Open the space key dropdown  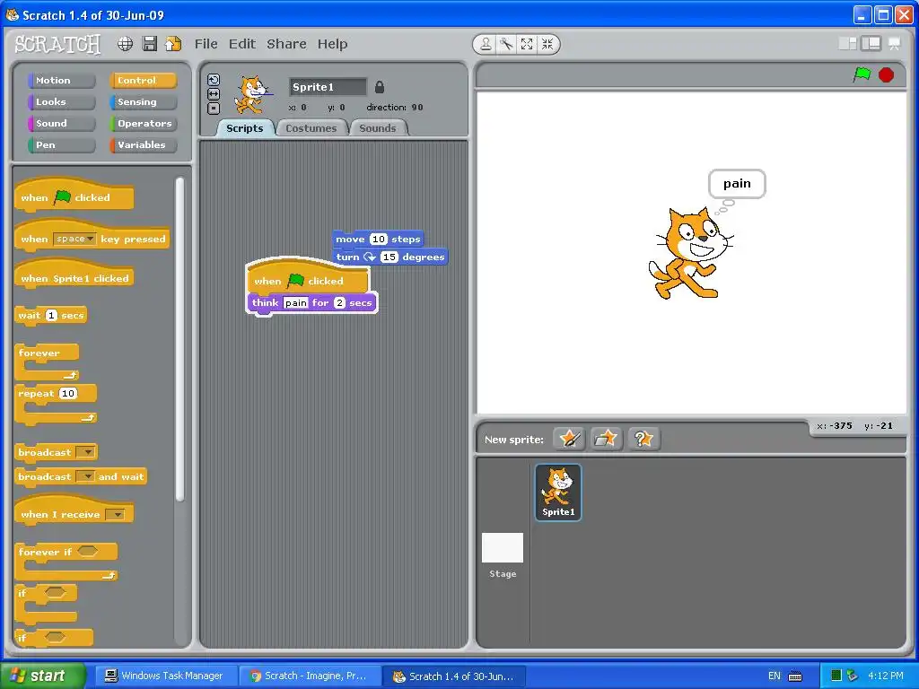[x=74, y=239]
